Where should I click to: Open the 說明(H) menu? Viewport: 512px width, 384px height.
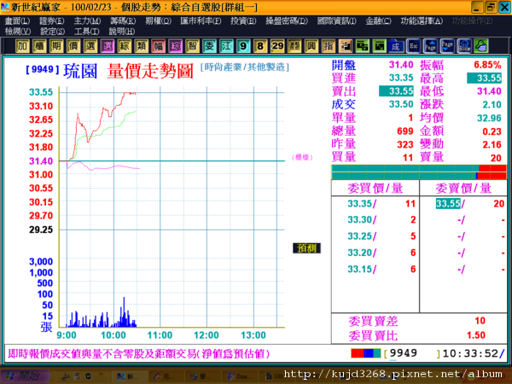[x=122, y=32]
